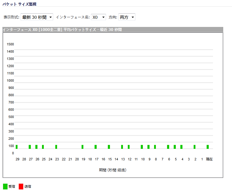232x190 pixels.
Task: Click the パケット サイズ監視 page heading
Action: [19, 4]
